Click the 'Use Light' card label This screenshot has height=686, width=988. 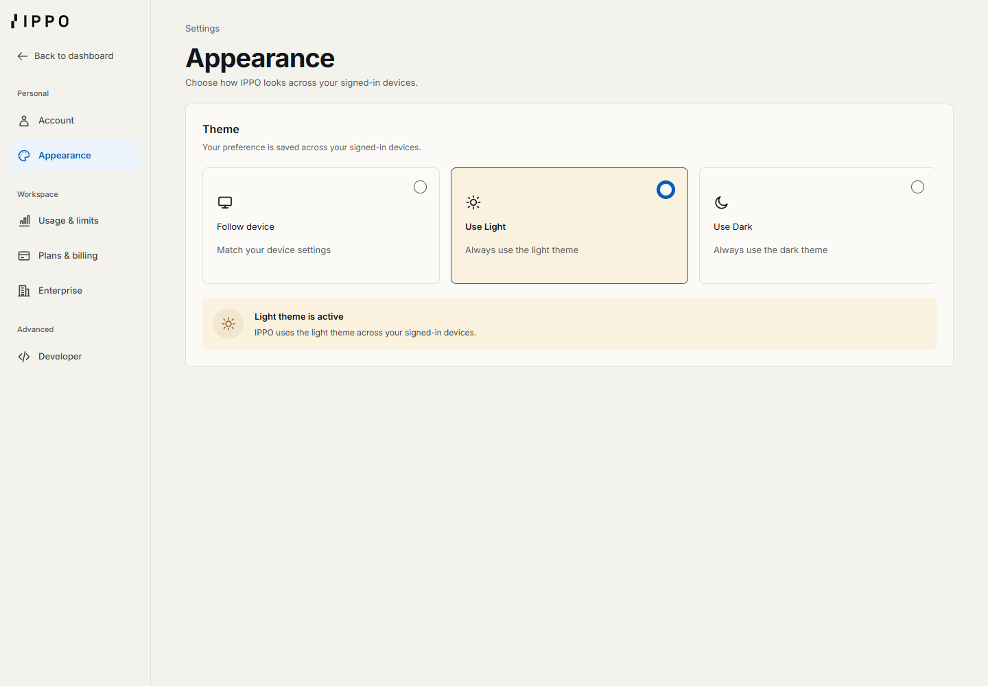485,227
